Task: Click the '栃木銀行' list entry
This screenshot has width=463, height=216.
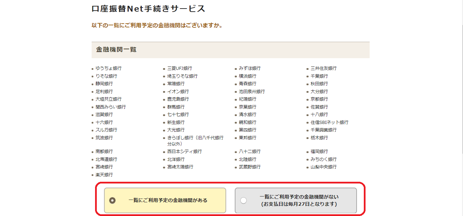Action: [319, 138]
